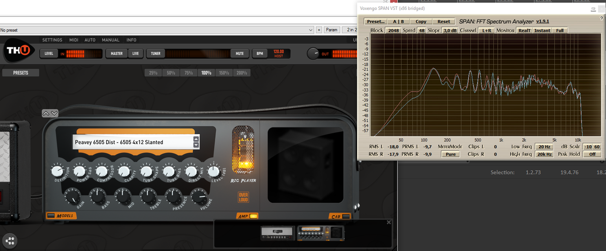Viewport: 606px width, 251px height.
Task: Open the MIDI menu
Action: point(74,40)
